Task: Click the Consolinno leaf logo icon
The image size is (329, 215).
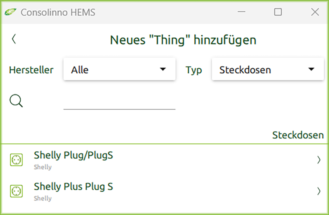Action: 10,12
